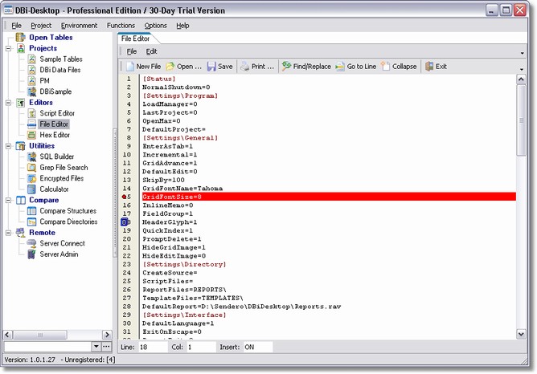The image size is (537, 374).
Task: Open the Grep File Search icon
Action: pos(32,168)
